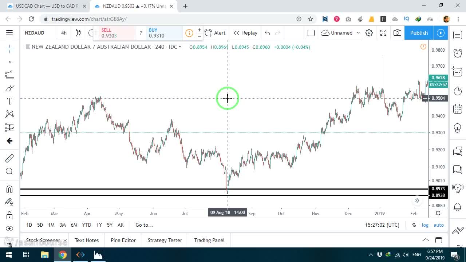Viewport: 466px width, 262px height.
Task: Toggle log scale mode
Action: pyautogui.click(x=425, y=225)
